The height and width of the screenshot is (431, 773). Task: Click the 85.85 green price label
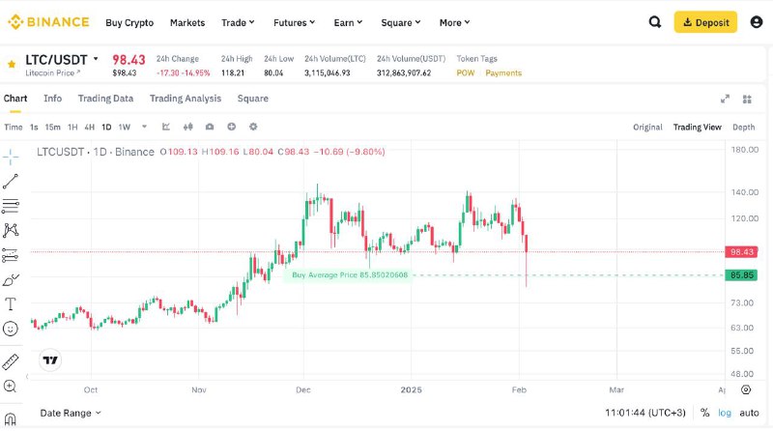(x=741, y=275)
